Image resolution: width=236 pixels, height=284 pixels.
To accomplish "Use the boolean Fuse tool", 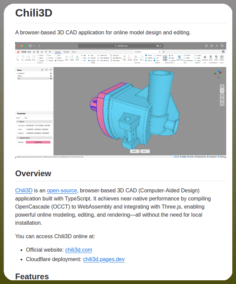I will 156,61.
